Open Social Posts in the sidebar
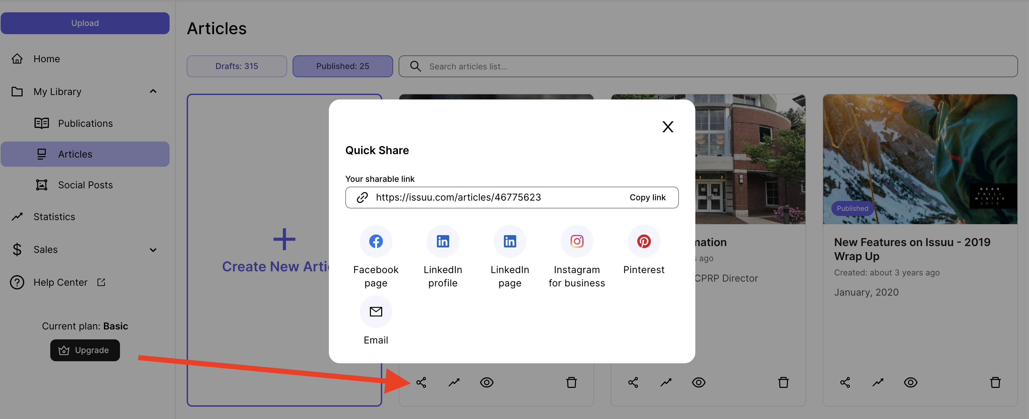Screen dimensions: 1029x419 (85, 185)
